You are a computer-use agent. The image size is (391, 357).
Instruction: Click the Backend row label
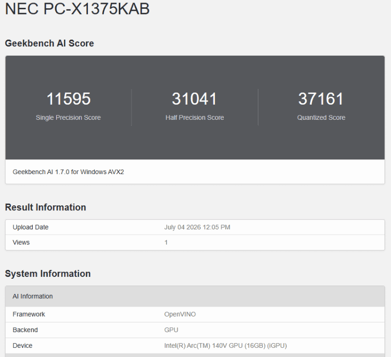25,330
